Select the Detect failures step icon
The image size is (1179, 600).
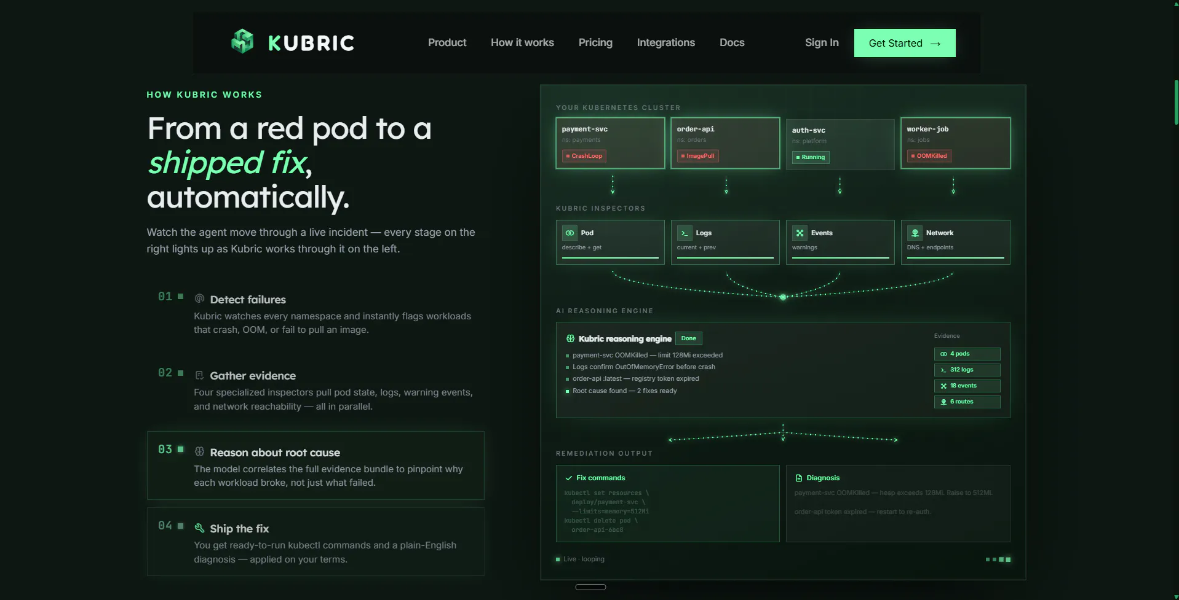coord(199,298)
